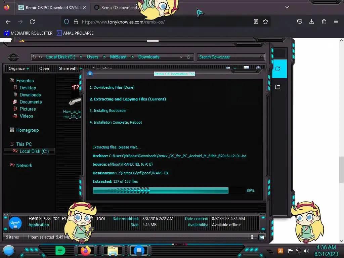Click the folder icon in side panel
This screenshot has height=258, width=344.
(x=277, y=87)
